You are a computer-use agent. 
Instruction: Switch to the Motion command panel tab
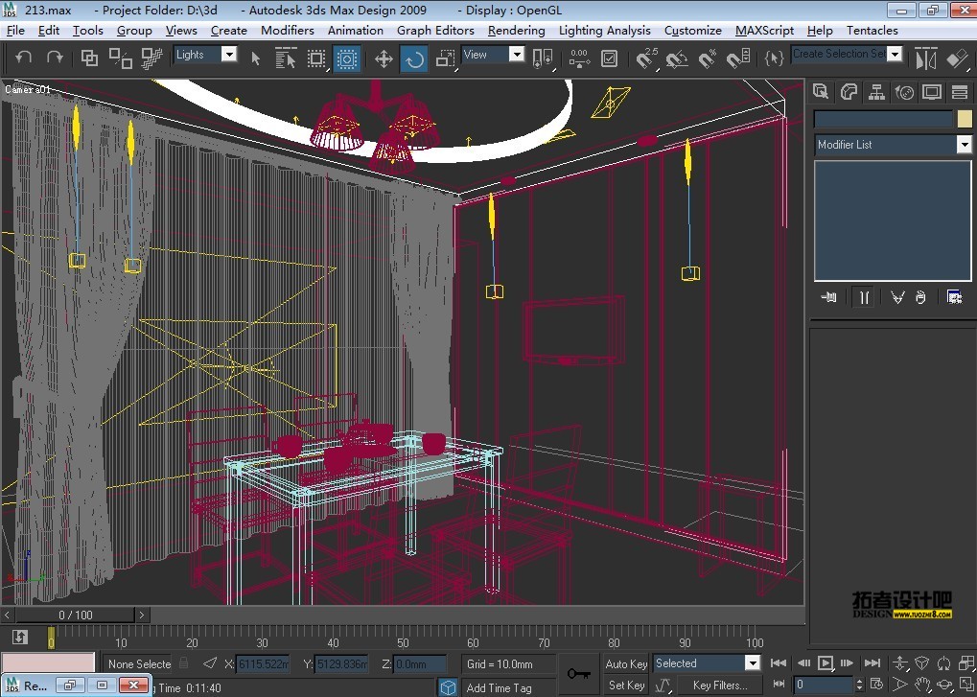[904, 92]
